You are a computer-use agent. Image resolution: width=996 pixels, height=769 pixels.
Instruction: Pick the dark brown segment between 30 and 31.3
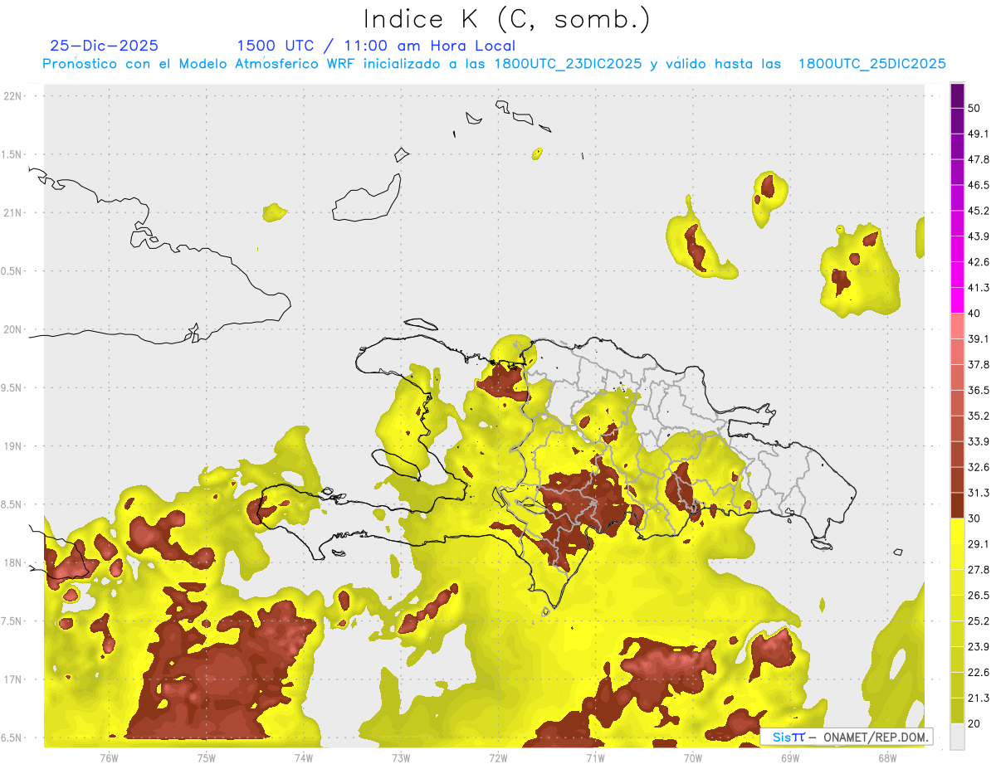pyautogui.click(x=958, y=505)
